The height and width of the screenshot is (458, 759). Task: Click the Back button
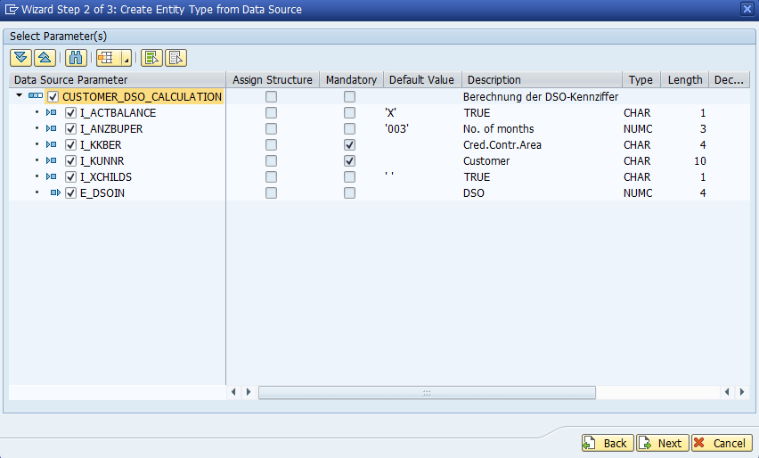[x=607, y=443]
